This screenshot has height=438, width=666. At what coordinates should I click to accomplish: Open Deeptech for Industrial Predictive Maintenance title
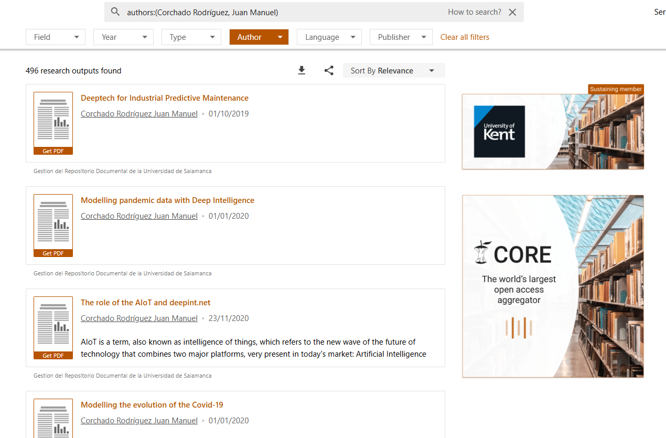point(165,98)
